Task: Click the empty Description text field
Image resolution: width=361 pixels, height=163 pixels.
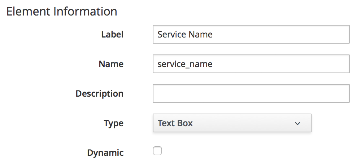Action: [251, 93]
